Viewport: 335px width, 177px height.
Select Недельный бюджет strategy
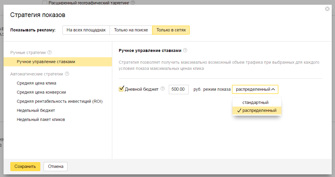(36, 110)
